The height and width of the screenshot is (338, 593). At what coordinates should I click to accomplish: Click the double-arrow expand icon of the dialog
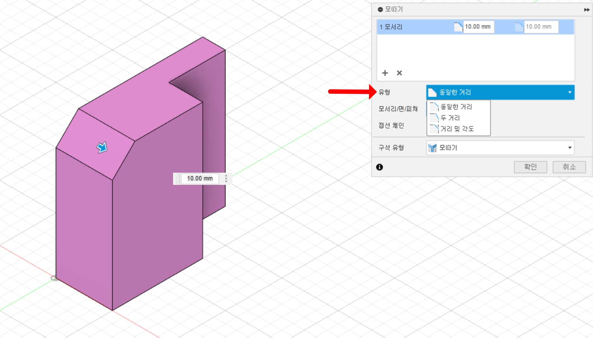click(x=586, y=10)
